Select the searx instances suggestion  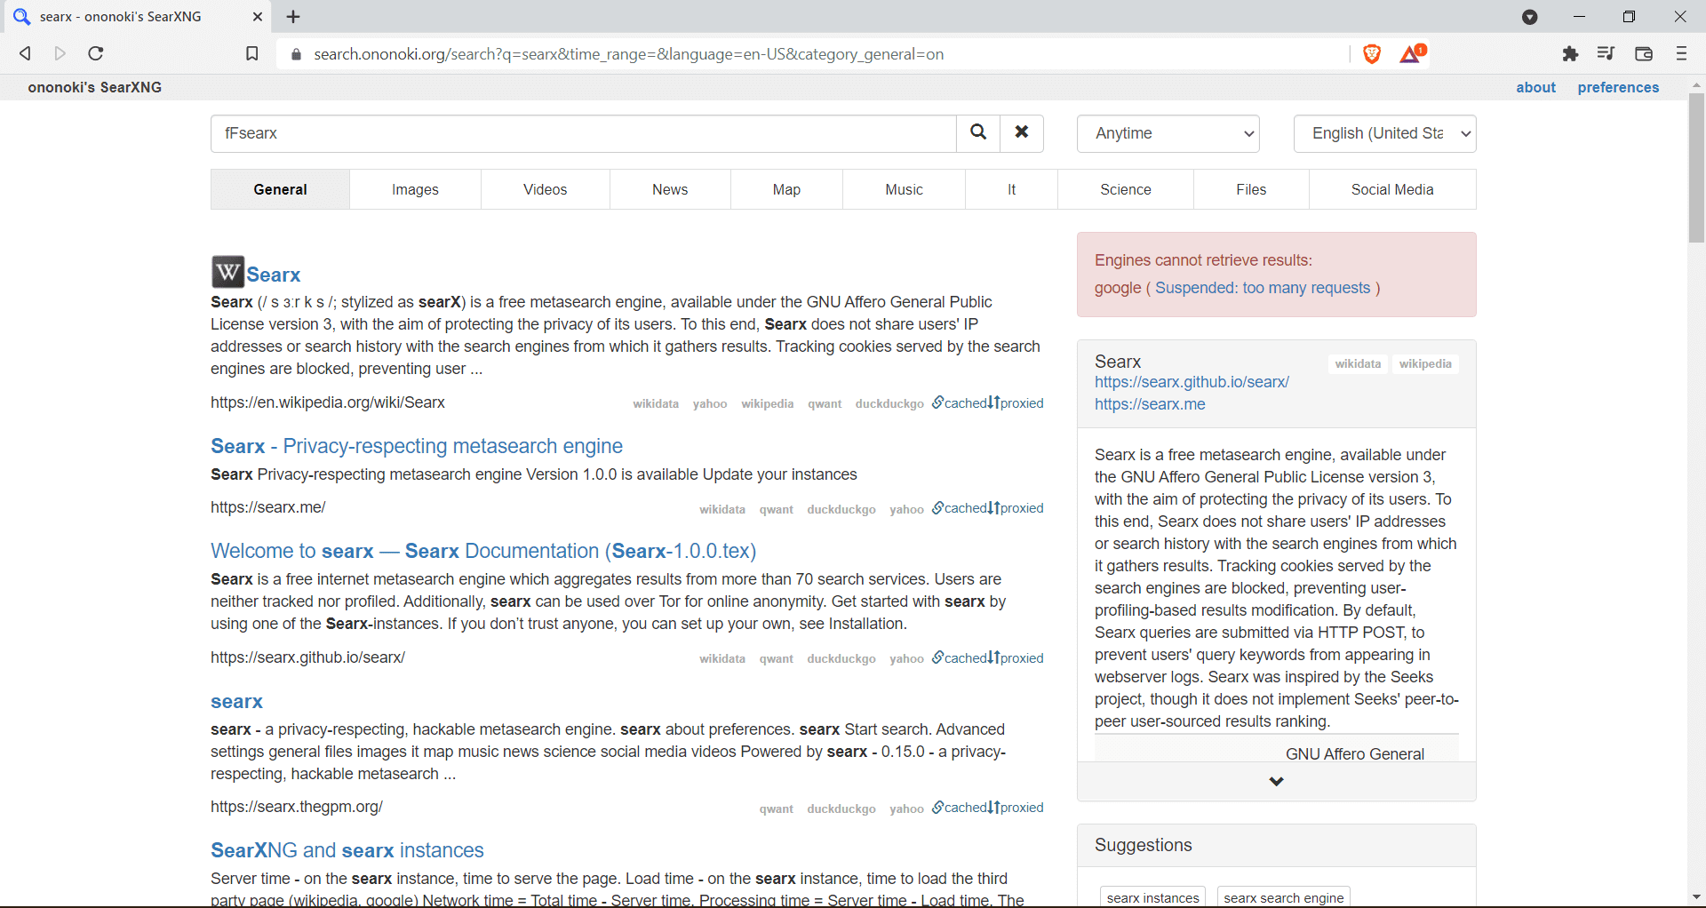[1152, 896]
